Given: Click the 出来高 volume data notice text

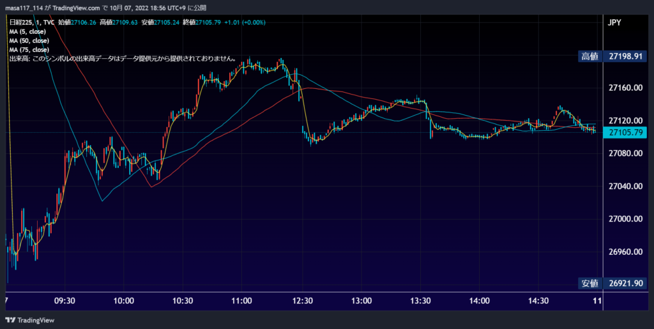Looking at the screenshot, I should 123,59.
